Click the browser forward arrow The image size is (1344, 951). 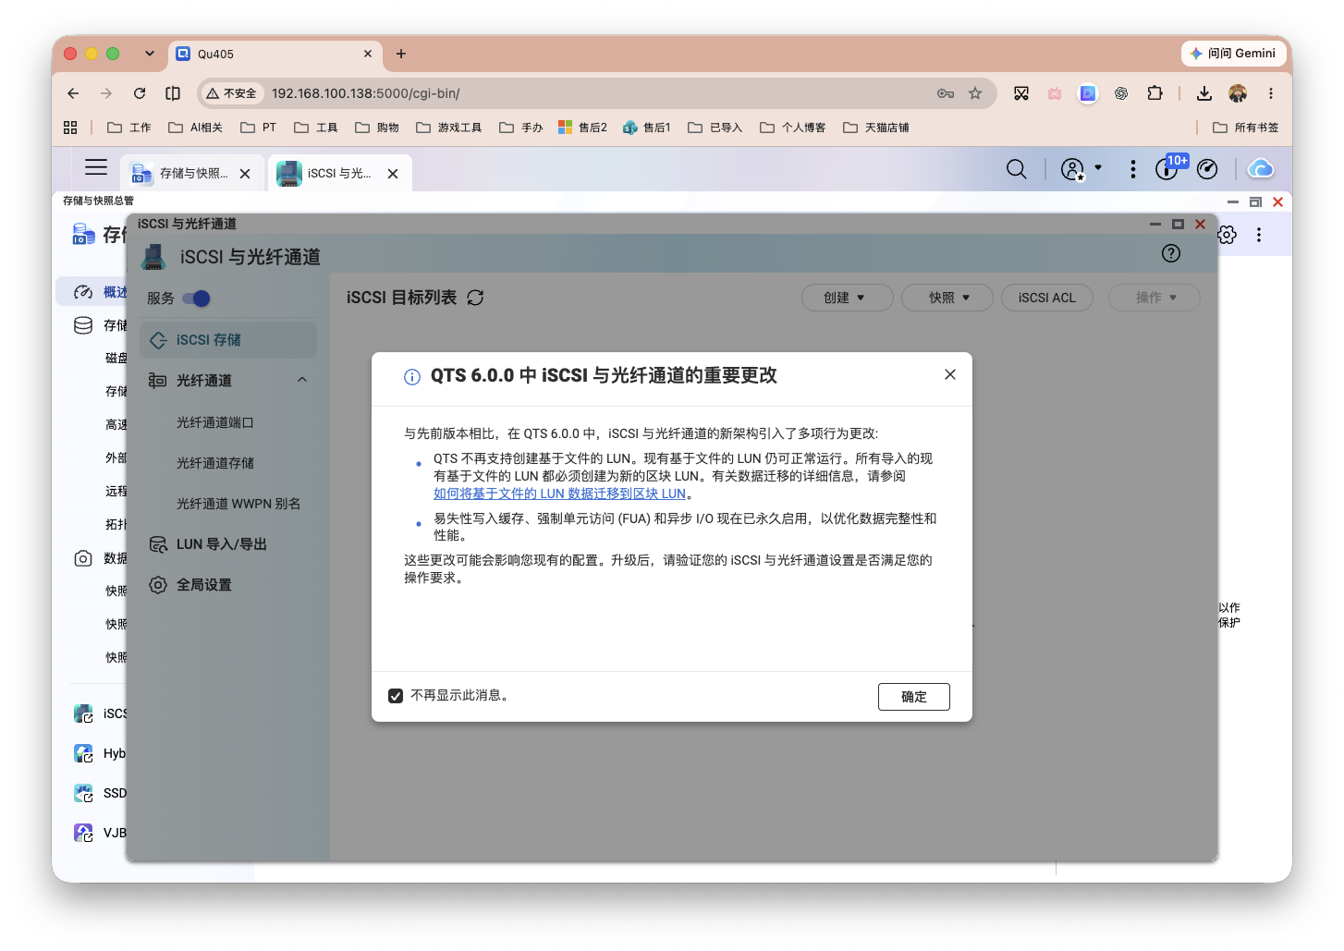106,93
